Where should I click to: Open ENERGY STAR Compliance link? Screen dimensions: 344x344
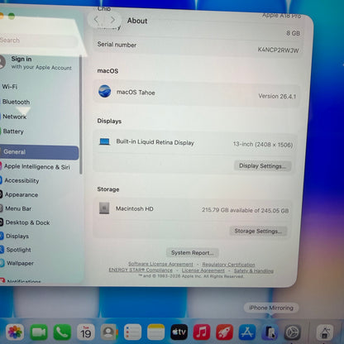tap(141, 270)
